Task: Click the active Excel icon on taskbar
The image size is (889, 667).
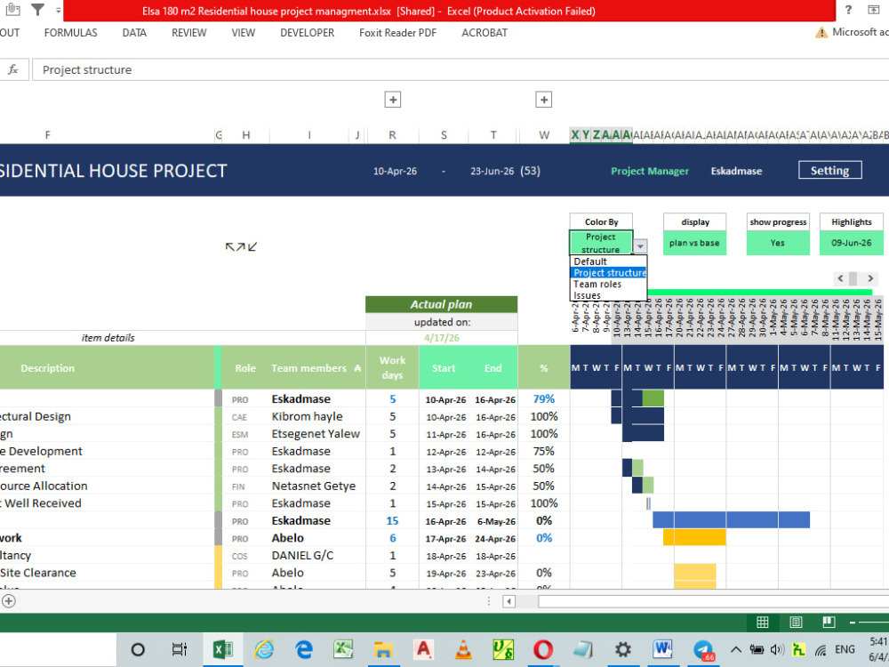Action: 222,649
